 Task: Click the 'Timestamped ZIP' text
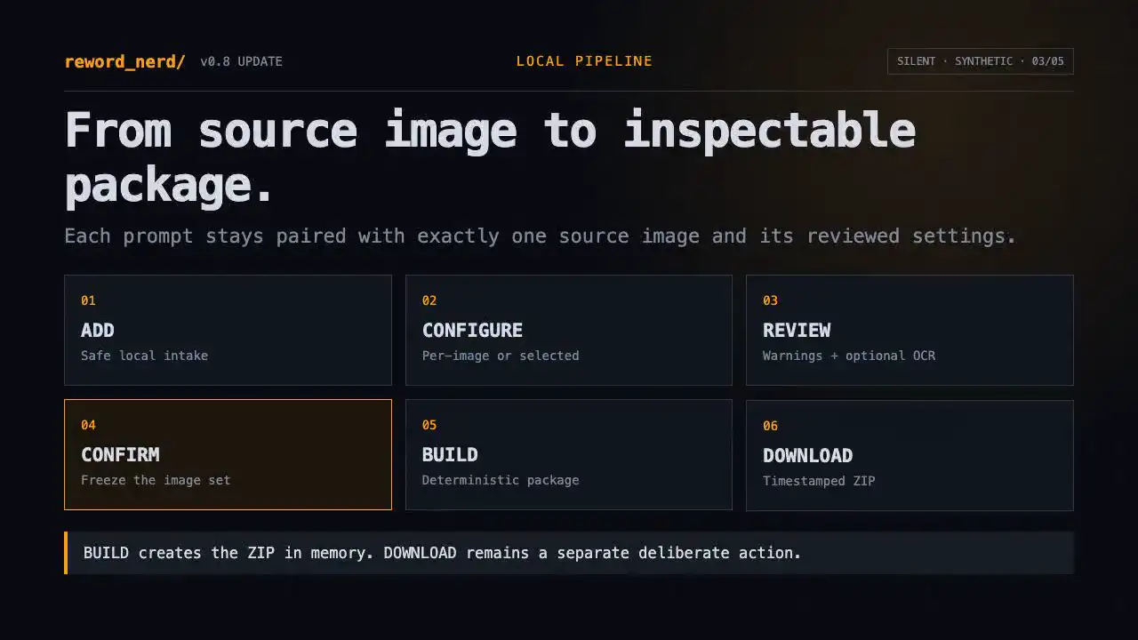click(819, 481)
